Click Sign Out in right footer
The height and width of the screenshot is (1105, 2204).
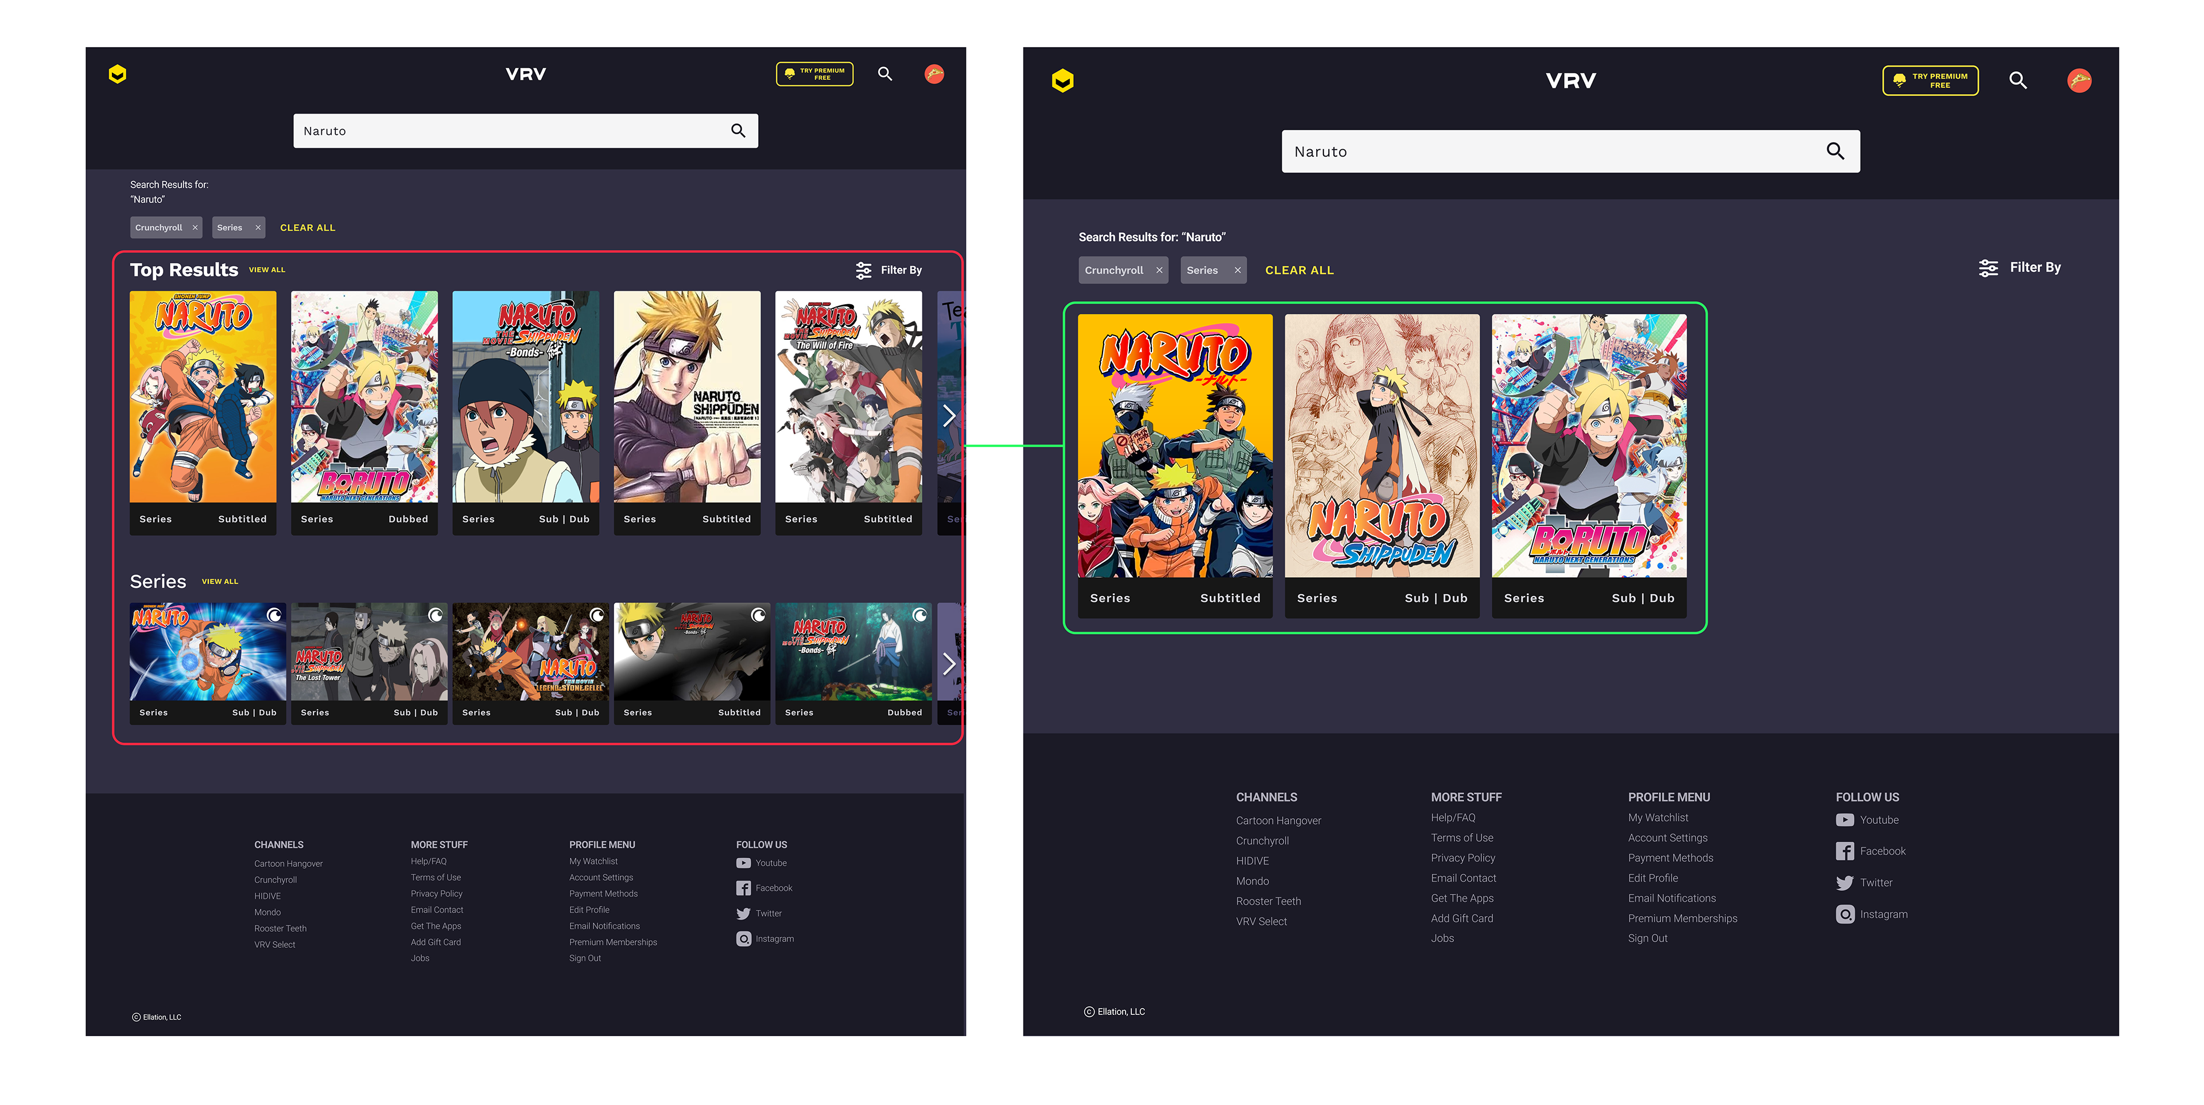click(x=1648, y=938)
